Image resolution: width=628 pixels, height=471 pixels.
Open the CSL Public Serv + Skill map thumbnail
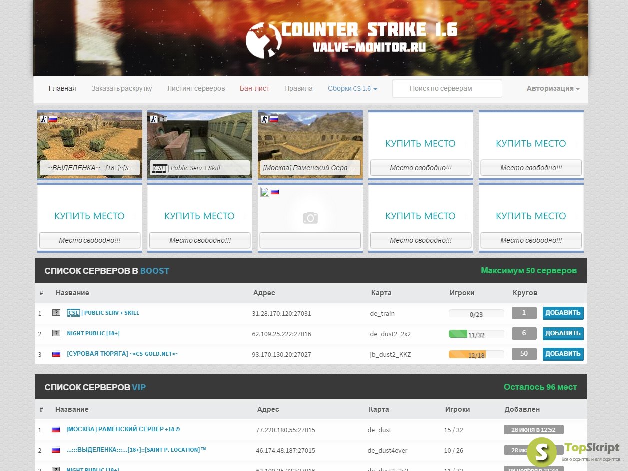(200, 145)
